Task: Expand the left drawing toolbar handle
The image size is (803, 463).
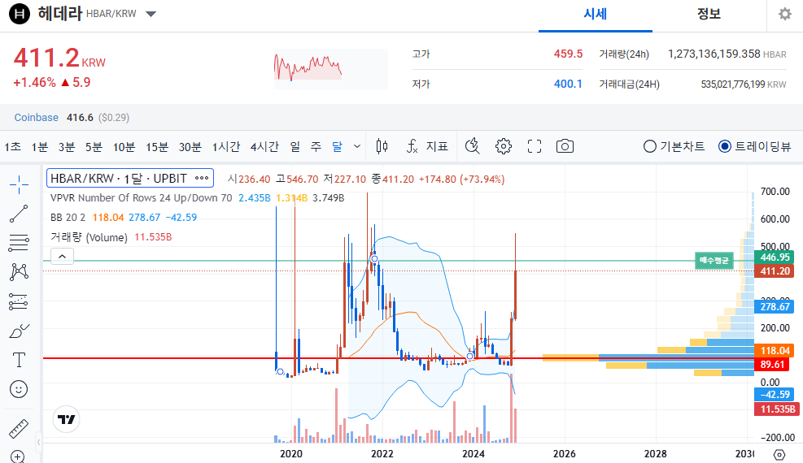Action: tap(38, 442)
